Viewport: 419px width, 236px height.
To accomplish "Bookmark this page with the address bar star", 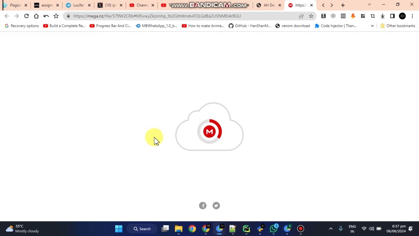I will [x=311, y=16].
